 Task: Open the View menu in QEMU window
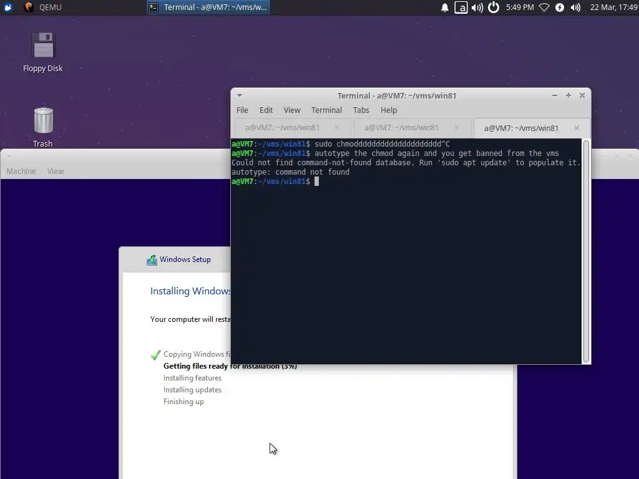56,171
